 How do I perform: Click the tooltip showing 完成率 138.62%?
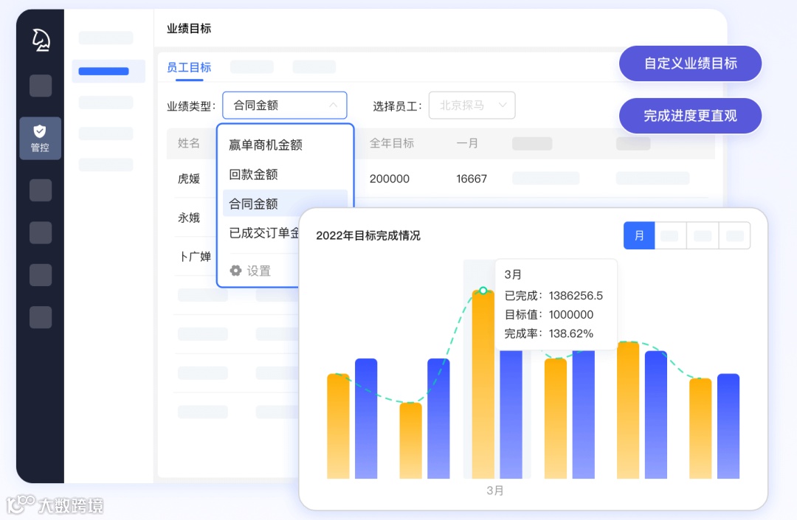pos(555,302)
